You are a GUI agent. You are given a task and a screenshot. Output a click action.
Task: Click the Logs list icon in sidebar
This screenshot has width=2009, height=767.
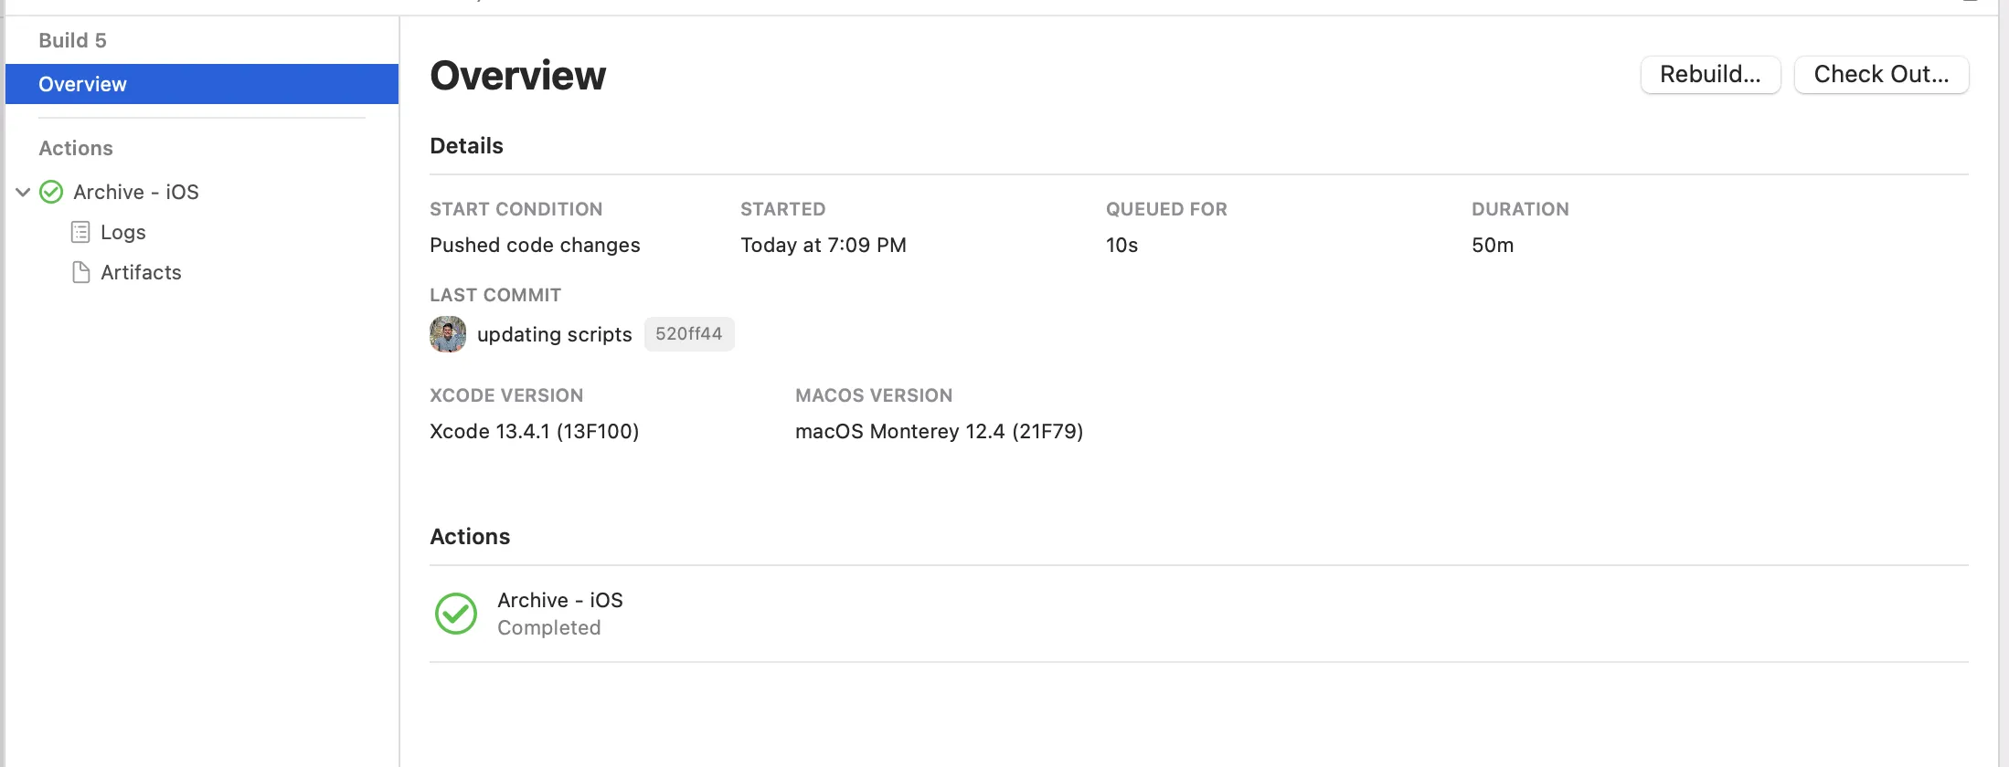click(80, 232)
